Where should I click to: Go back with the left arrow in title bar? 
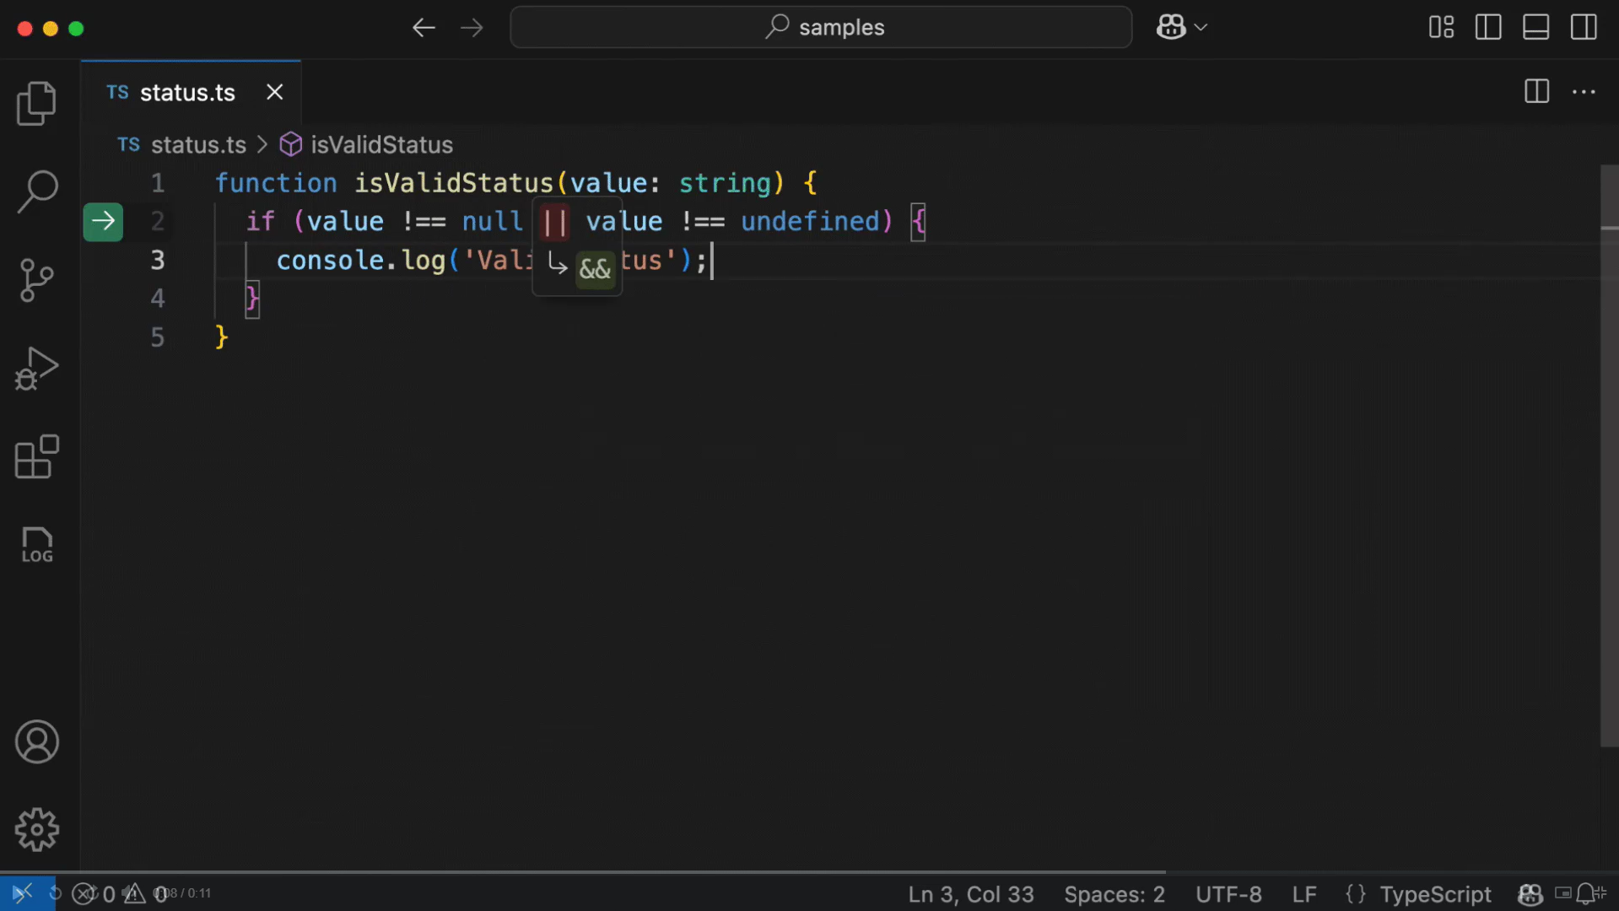pos(424,28)
